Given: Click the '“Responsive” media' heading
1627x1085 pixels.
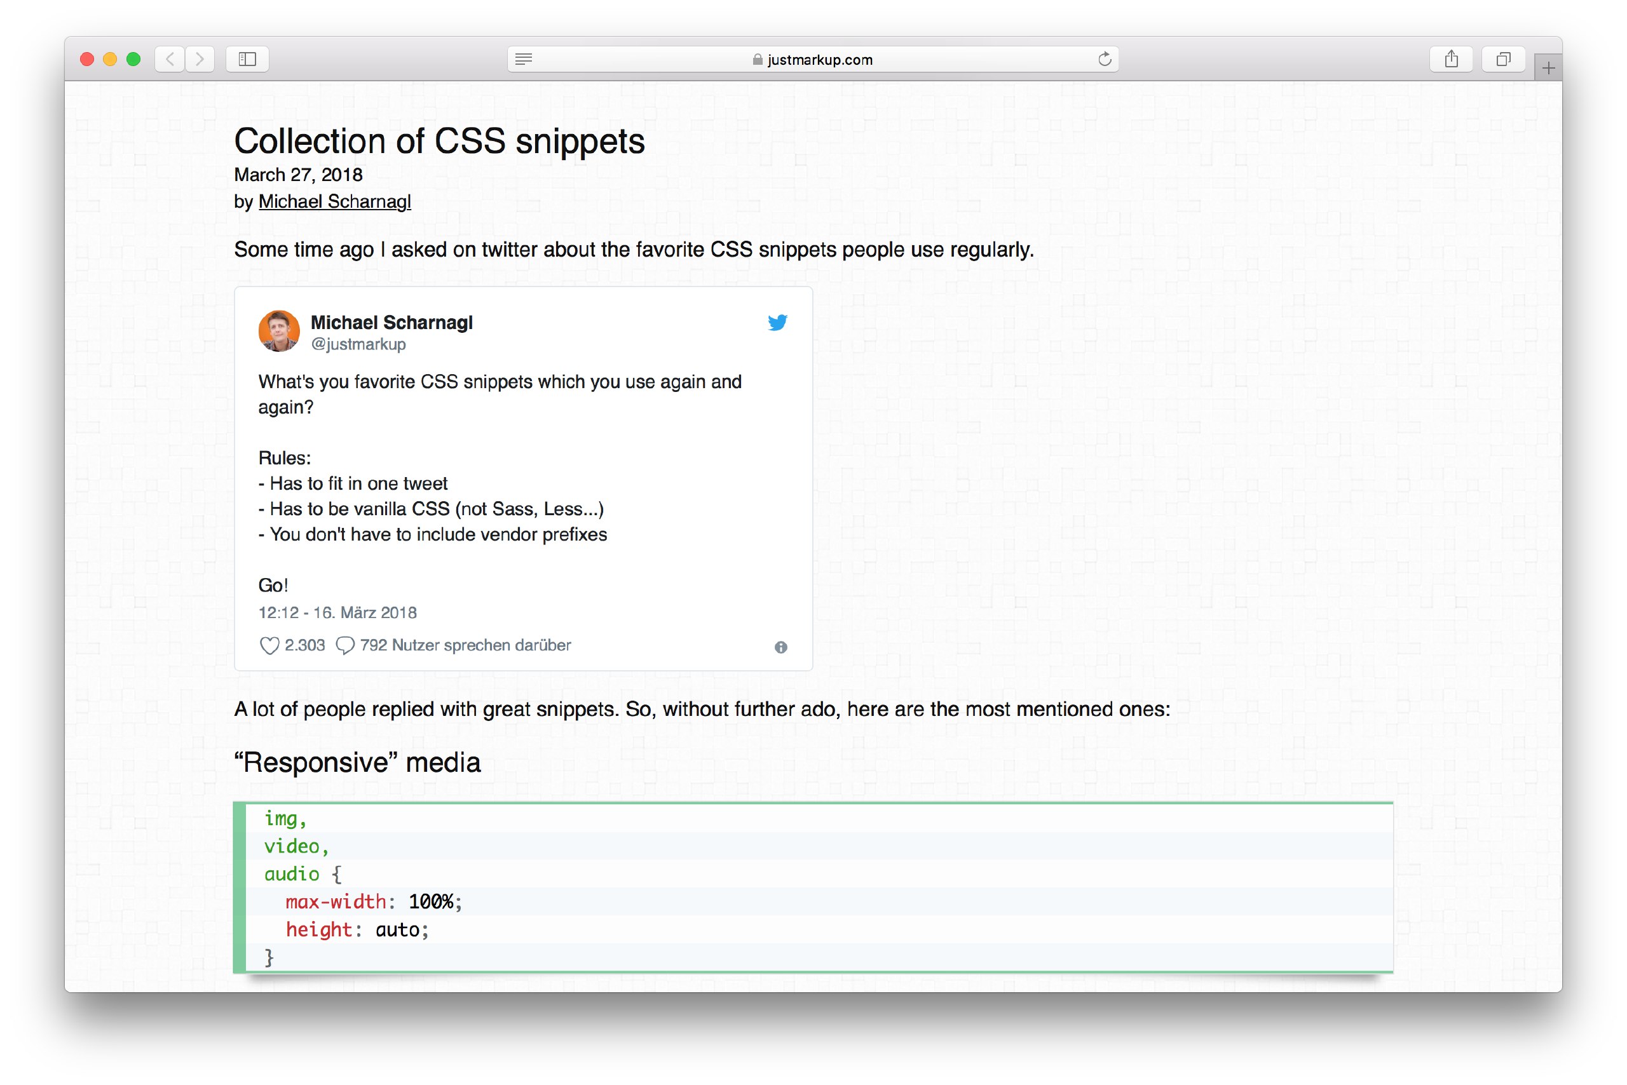Looking at the screenshot, I should click(357, 762).
